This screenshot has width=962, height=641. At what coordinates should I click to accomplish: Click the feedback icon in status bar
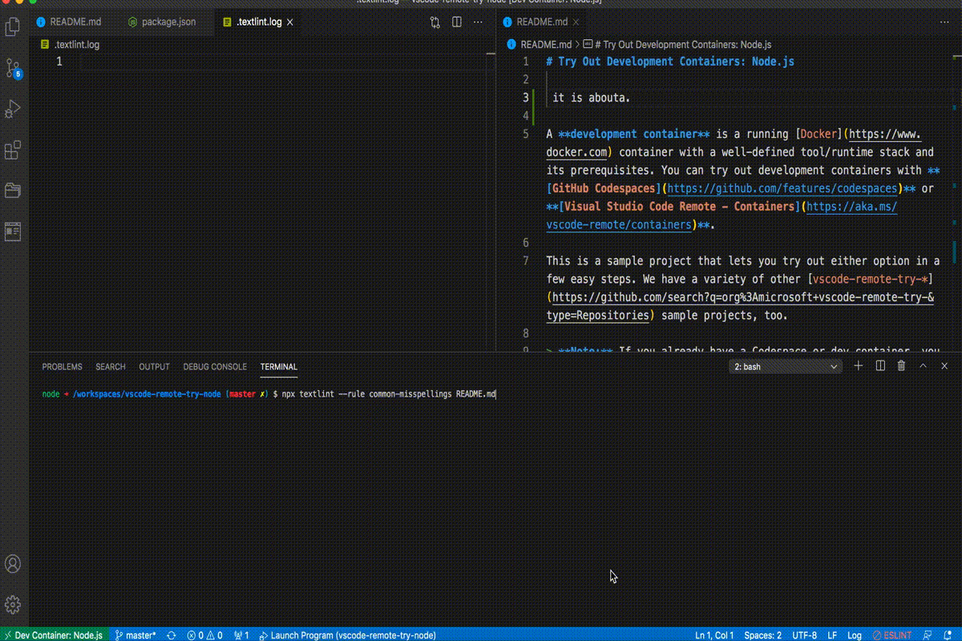click(928, 635)
